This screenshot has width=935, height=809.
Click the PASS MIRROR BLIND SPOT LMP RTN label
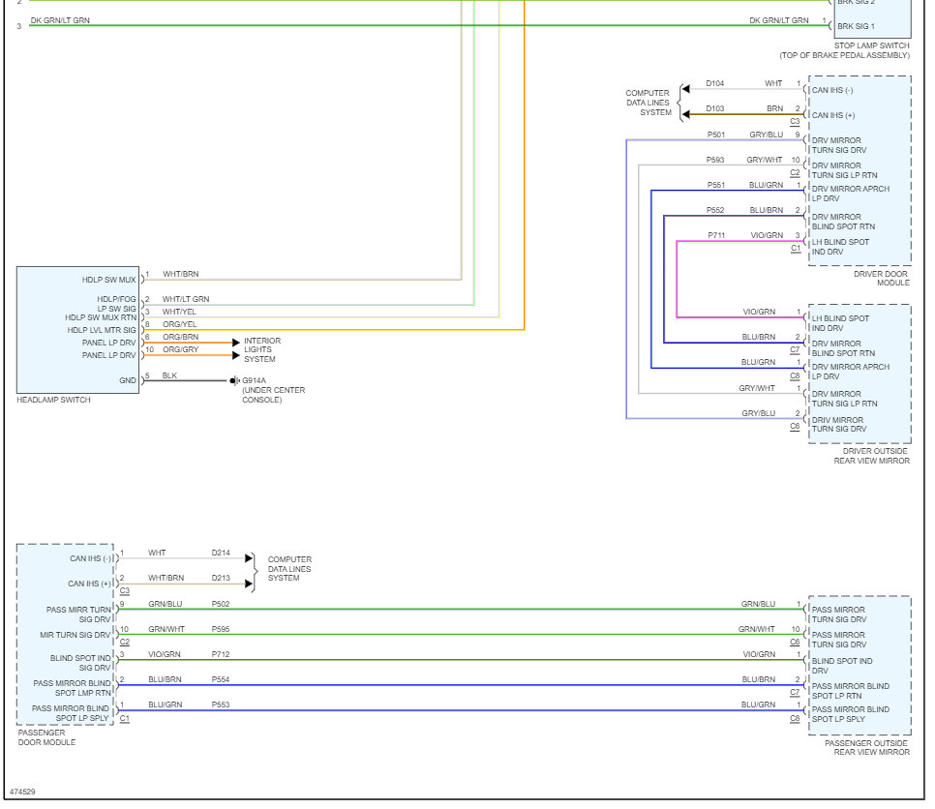[73, 688]
